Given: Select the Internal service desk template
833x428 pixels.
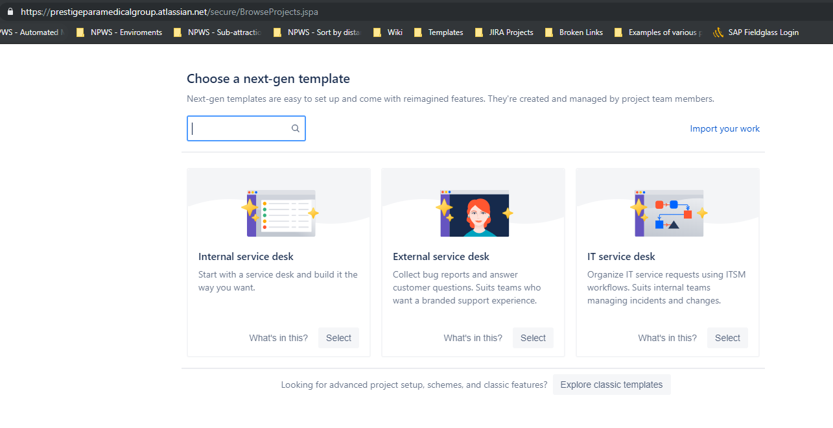Looking at the screenshot, I should tap(338, 337).
